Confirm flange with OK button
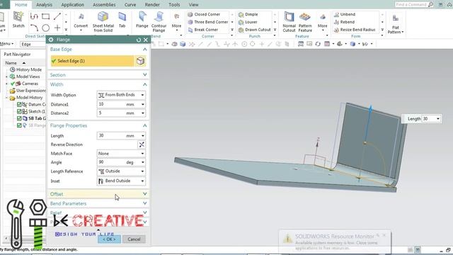The image size is (453, 255). click(x=109, y=239)
